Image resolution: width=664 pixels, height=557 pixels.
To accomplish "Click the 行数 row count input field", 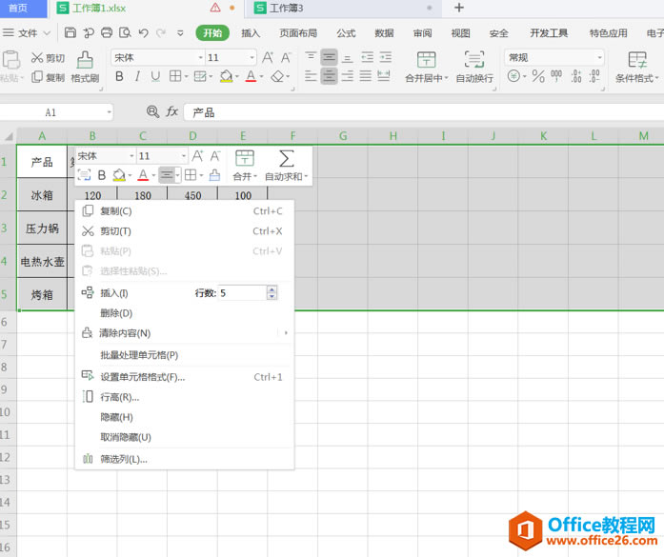I will tap(243, 293).
